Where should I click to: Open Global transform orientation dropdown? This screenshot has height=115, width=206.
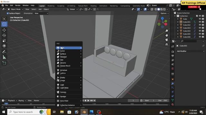(x=72, y=9)
